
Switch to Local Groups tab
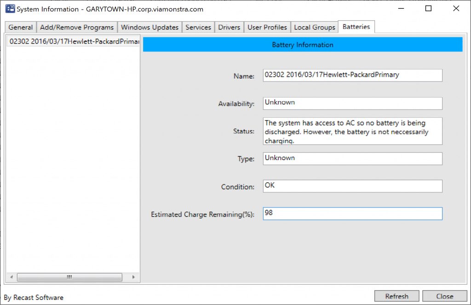315,28
